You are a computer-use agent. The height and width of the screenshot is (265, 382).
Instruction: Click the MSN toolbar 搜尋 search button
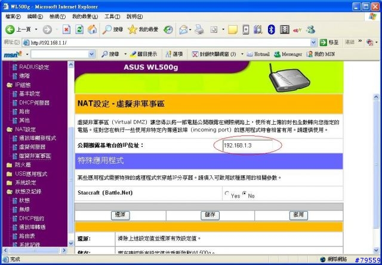[x=110, y=54]
